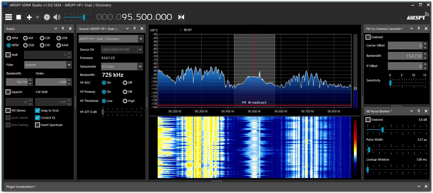
Task: Pin the Radio panel
Action: 63,29
